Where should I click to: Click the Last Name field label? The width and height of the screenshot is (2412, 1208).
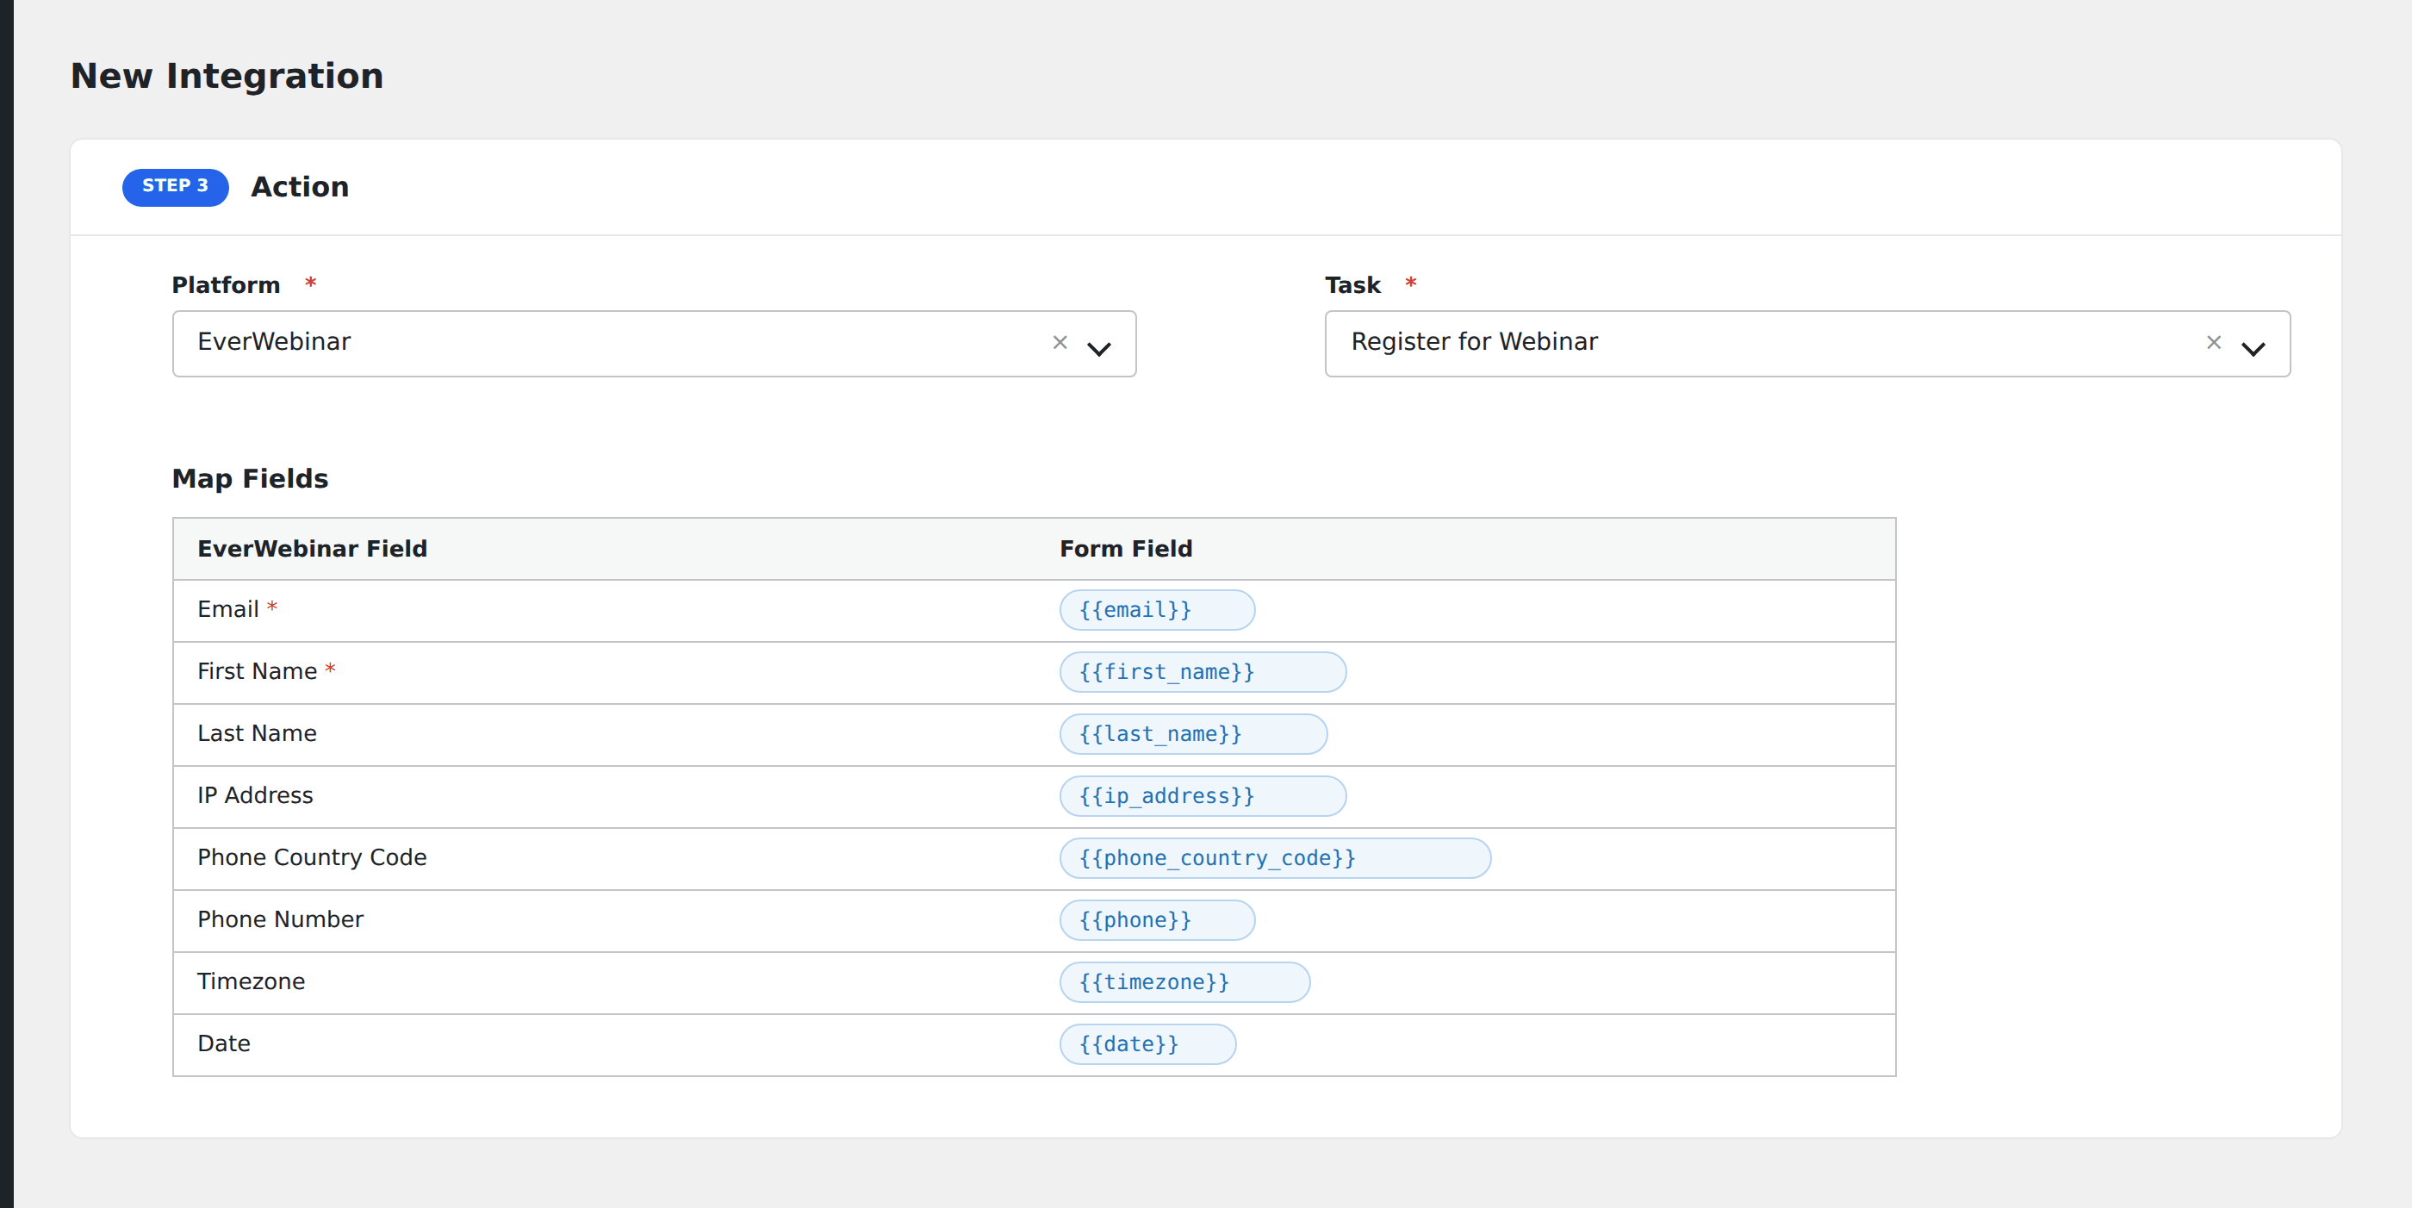click(257, 733)
